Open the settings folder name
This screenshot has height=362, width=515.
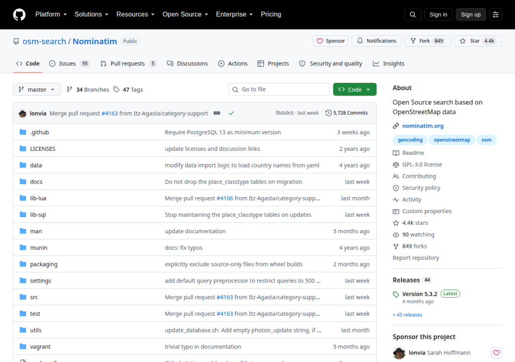coord(41,281)
